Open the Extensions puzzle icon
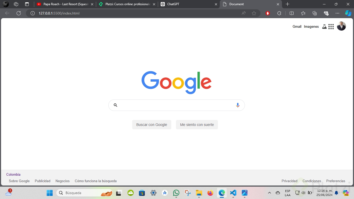The height and width of the screenshot is (199, 354). click(x=279, y=13)
